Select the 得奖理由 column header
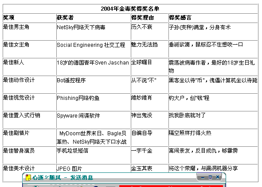 point(149,18)
